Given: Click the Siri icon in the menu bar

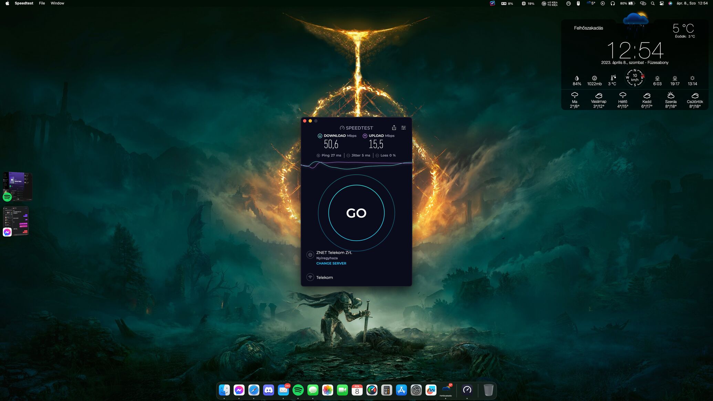Looking at the screenshot, I should pos(670,3).
